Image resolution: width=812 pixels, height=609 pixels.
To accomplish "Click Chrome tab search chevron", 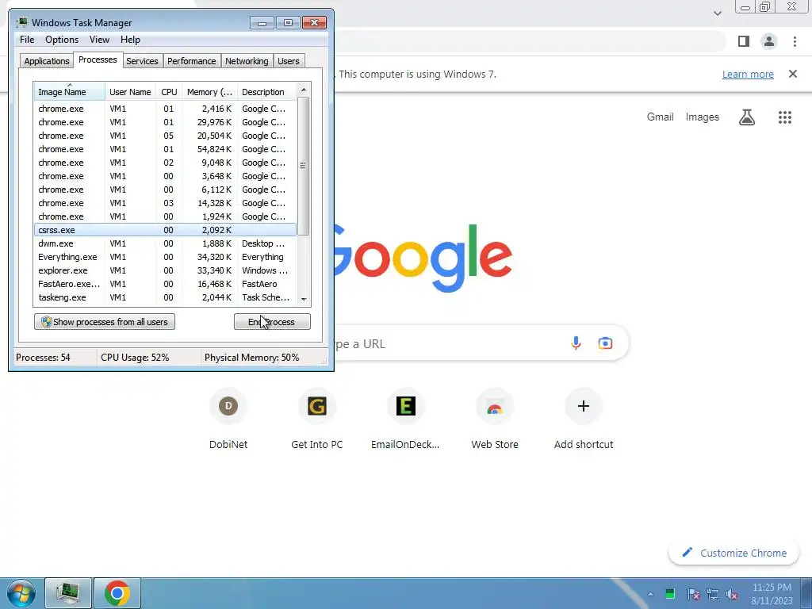I will [717, 13].
